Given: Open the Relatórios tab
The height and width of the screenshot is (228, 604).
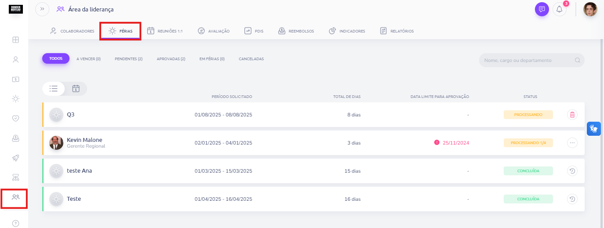Looking at the screenshot, I should click(397, 31).
